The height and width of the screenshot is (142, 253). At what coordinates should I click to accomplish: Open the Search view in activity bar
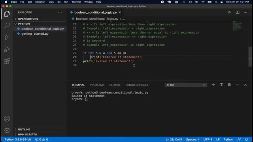7,25
